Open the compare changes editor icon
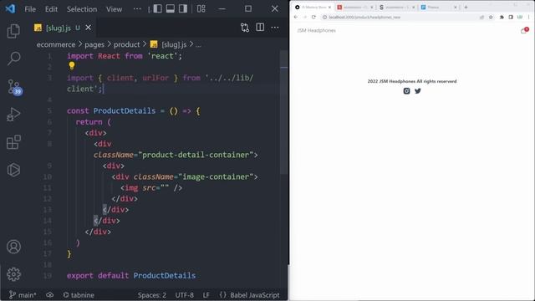The width and height of the screenshot is (535, 301). click(x=245, y=28)
